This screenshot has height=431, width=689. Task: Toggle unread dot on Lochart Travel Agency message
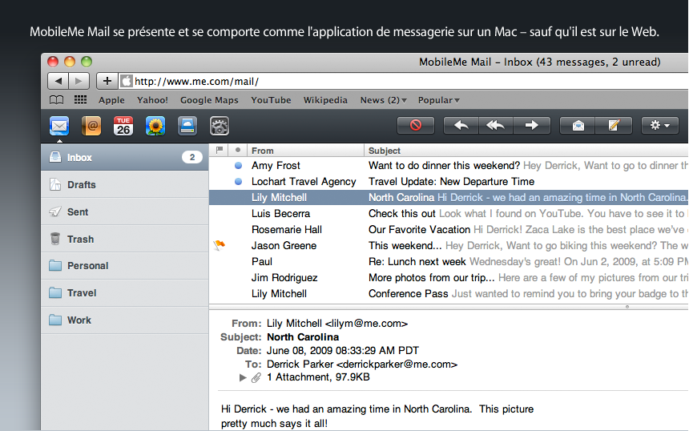coord(238,181)
